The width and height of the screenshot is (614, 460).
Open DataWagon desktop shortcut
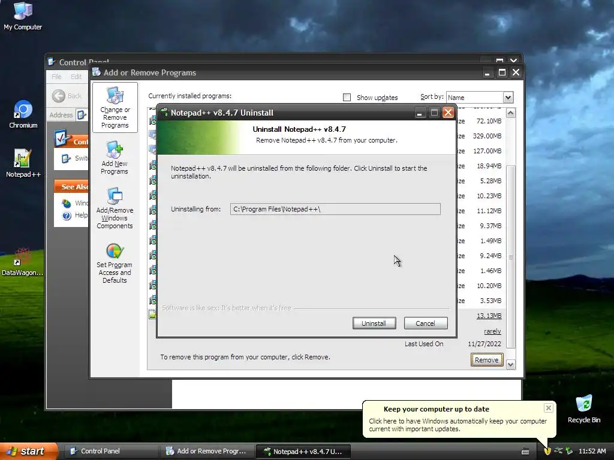22,262
